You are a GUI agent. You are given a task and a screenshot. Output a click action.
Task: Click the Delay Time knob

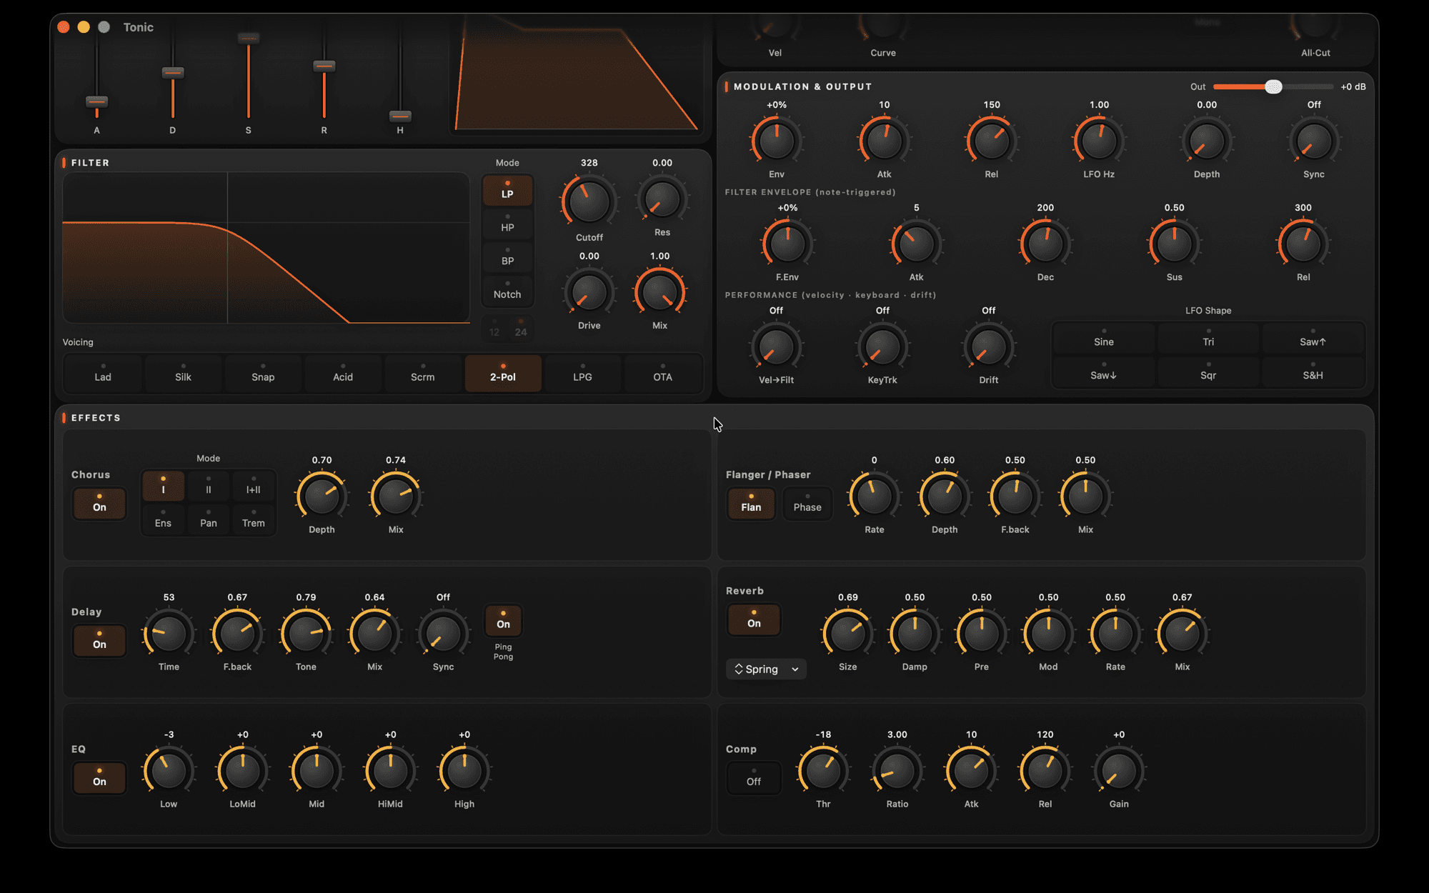tap(169, 634)
